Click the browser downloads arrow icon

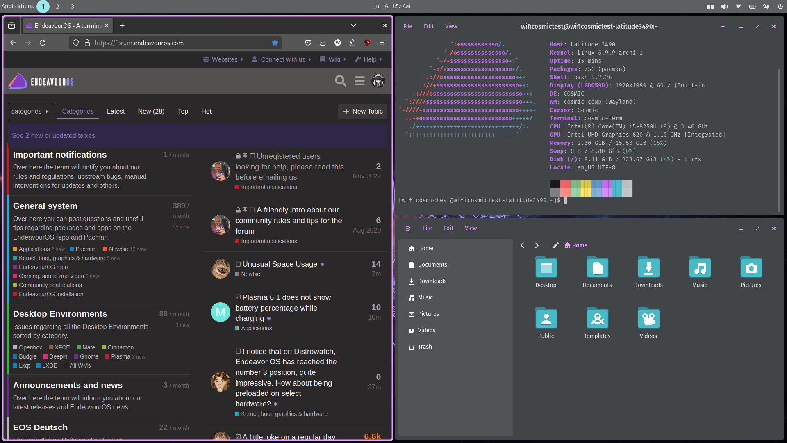(323, 43)
